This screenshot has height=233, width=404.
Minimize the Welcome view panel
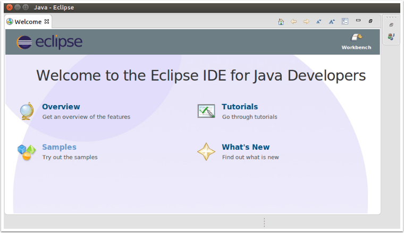[x=358, y=20]
